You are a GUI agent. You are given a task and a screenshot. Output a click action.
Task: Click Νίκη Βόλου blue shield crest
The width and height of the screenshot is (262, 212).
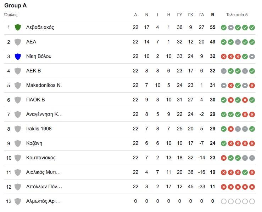[18, 57]
